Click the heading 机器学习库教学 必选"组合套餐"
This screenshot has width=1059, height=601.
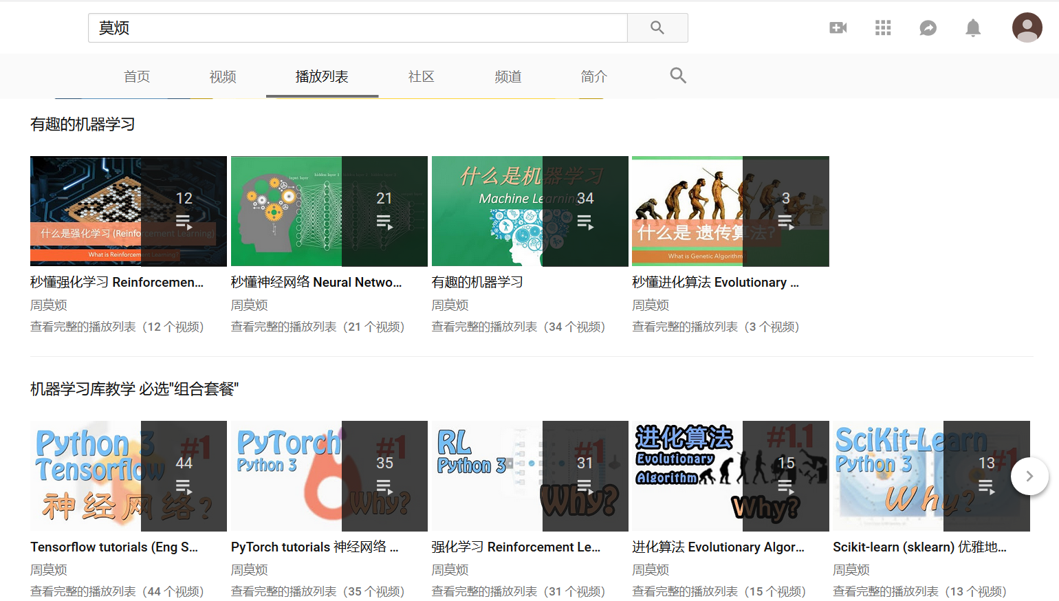pos(135,389)
